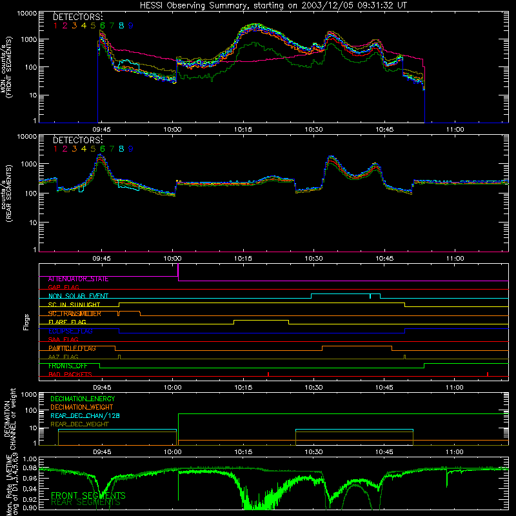This screenshot has width=516, height=516.
Task: Click 11:00 tick label under front segments plot
Action: (455, 130)
